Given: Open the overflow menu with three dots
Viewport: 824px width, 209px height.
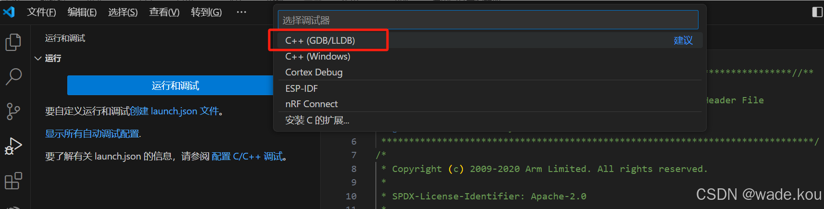Looking at the screenshot, I should point(241,12).
